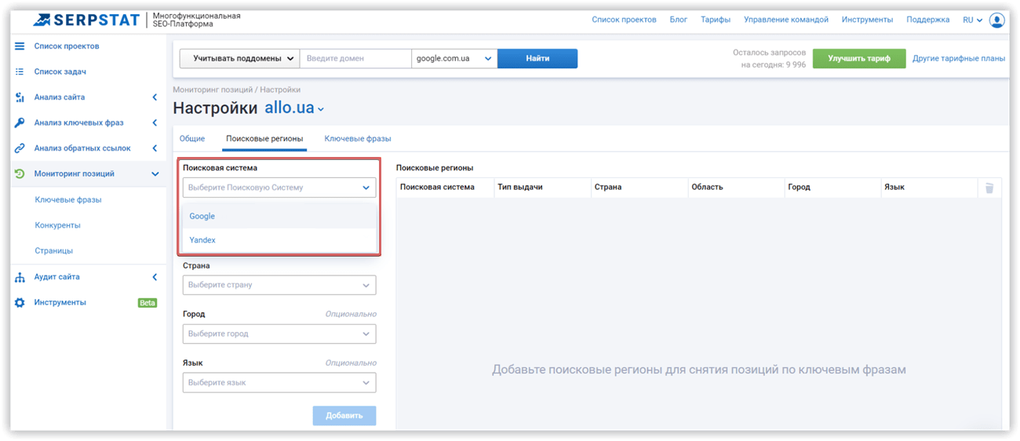Open the Выберите Поисковую Систему dropdown
The width and height of the screenshot is (1020, 441).
279,188
